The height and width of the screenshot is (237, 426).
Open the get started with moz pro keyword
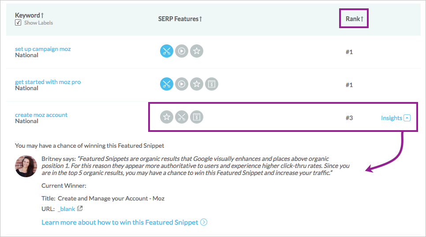[x=48, y=82]
